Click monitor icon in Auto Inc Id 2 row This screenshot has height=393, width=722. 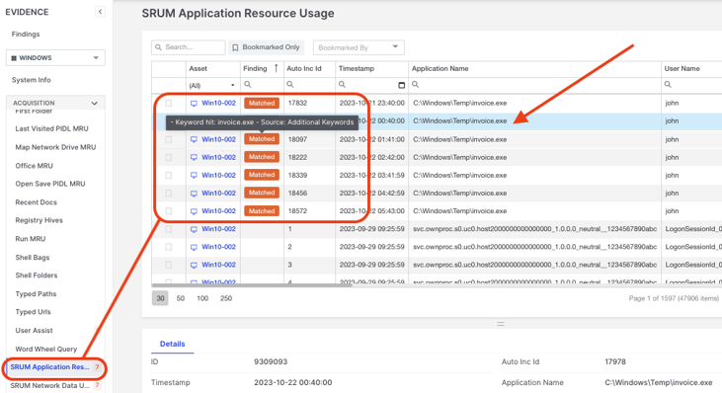tap(194, 247)
